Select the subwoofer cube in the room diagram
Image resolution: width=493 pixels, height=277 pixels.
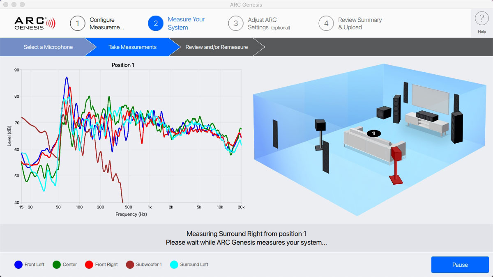384,112
